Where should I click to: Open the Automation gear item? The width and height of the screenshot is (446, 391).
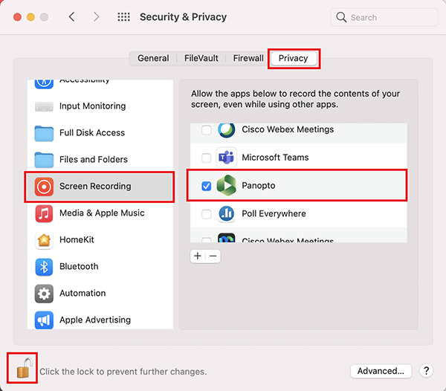(100, 294)
